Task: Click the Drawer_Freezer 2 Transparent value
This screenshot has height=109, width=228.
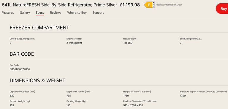Action: point(74,43)
